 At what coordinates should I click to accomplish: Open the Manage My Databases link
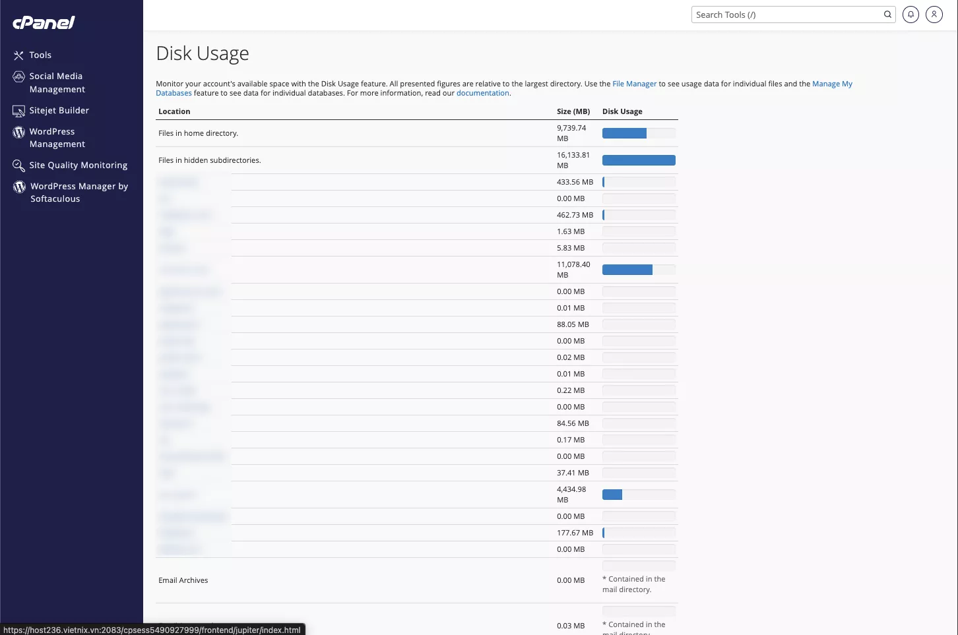tap(832, 84)
